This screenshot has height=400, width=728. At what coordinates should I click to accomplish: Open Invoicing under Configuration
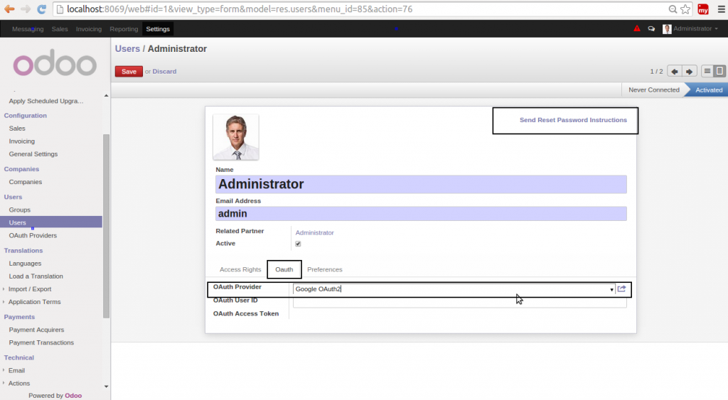[22, 141]
